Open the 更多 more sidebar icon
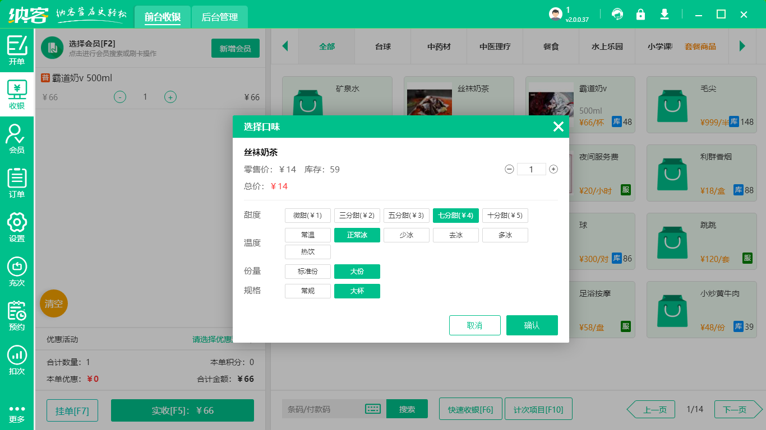766x430 pixels. pos(17,414)
